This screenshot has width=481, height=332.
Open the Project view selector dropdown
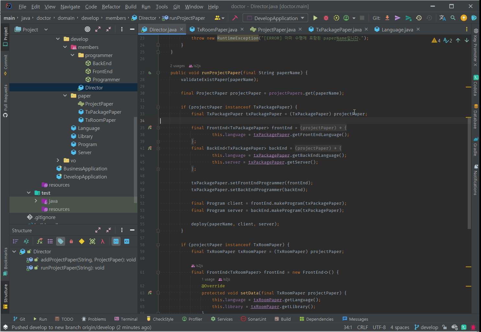coord(31,29)
